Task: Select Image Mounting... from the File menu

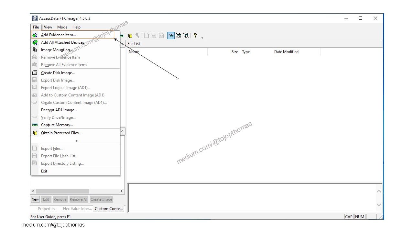Action: (75, 50)
